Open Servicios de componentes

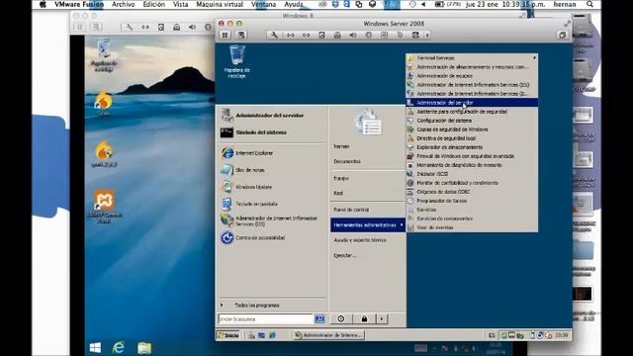click(x=472, y=219)
